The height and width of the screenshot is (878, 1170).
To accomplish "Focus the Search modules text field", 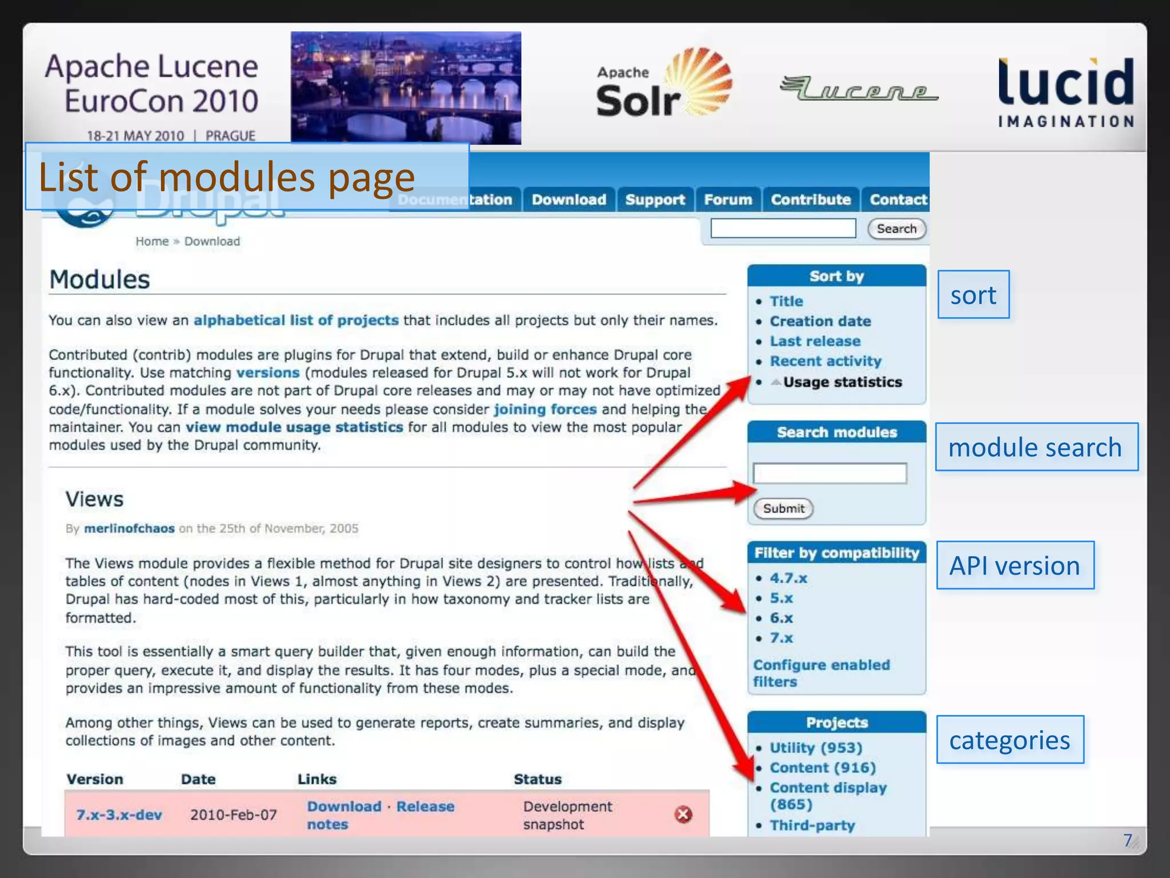I will click(x=830, y=473).
